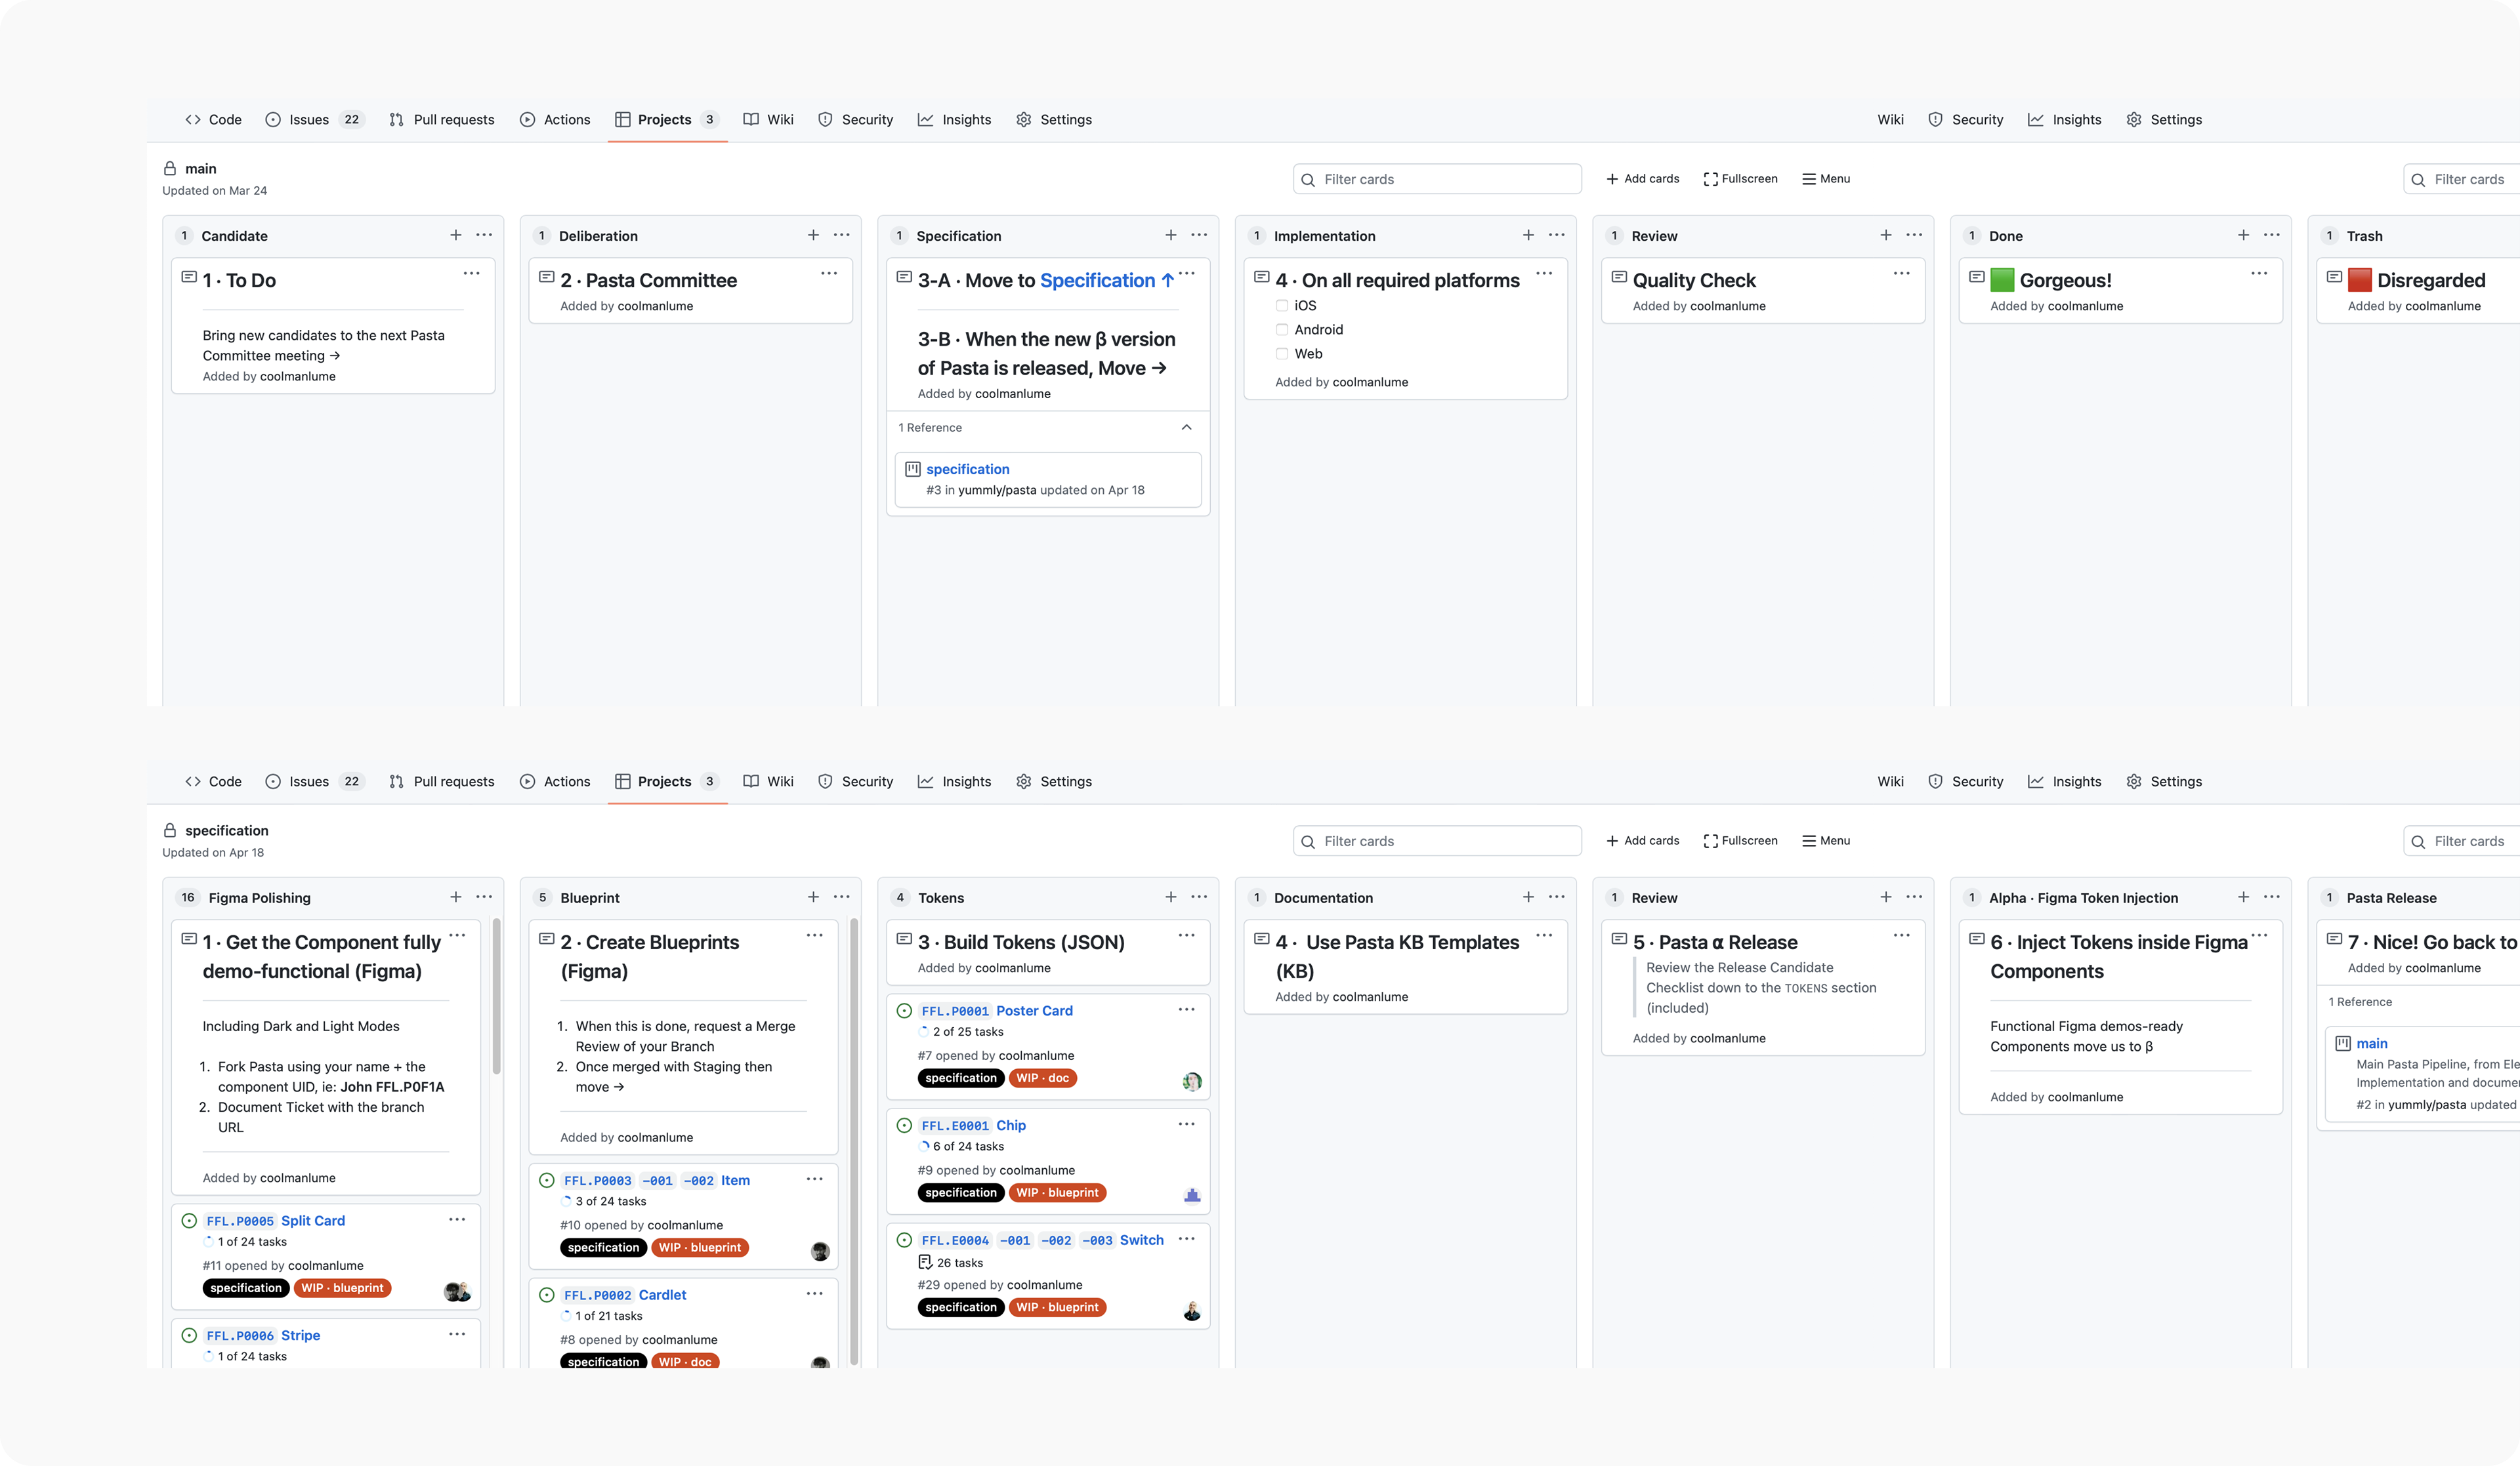Viewport: 2520px width, 1466px height.
Task: Open Settings tab in top repository nav
Action: tap(1054, 119)
